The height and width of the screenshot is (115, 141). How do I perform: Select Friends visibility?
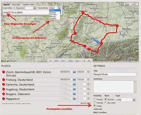[x=95, y=103]
